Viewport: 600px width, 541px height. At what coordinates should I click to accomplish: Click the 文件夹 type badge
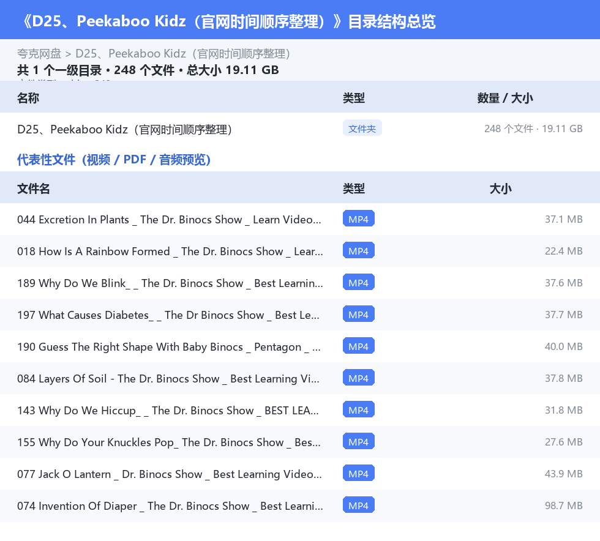click(x=362, y=129)
